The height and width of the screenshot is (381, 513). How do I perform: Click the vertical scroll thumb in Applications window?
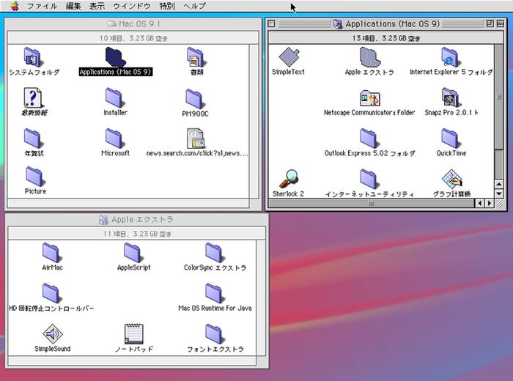click(x=498, y=97)
